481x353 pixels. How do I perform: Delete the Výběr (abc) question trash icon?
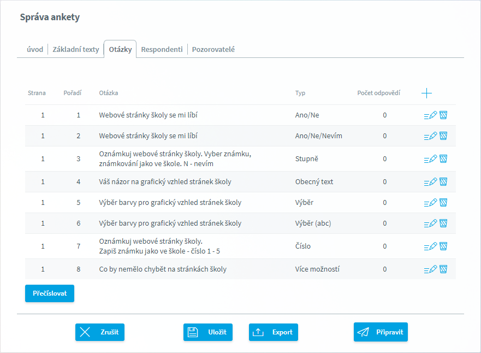[x=443, y=223]
